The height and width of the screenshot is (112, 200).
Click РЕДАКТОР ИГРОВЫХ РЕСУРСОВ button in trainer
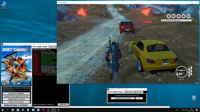(16, 96)
